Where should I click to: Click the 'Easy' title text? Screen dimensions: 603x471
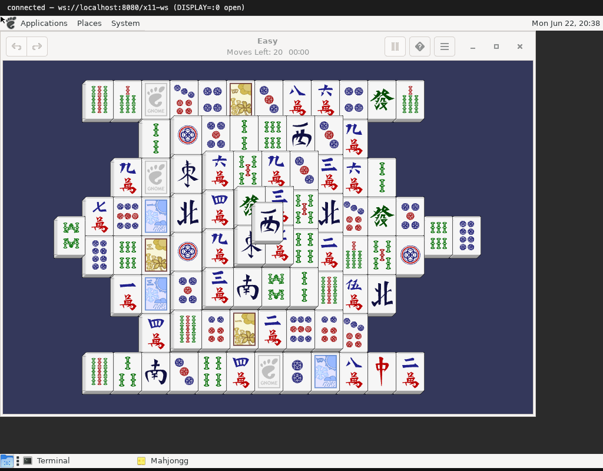[267, 41]
